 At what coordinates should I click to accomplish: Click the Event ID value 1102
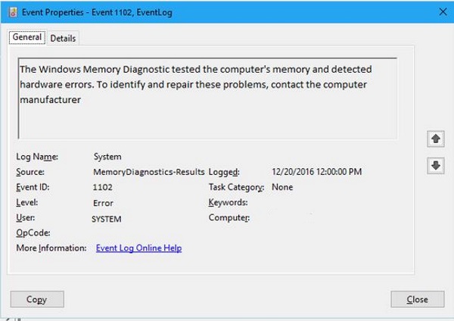[x=102, y=188]
